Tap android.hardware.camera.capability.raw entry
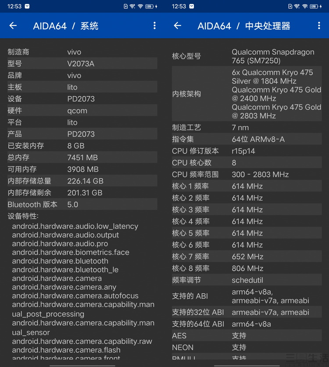Screen dimensions: 329x367 pos(82,341)
